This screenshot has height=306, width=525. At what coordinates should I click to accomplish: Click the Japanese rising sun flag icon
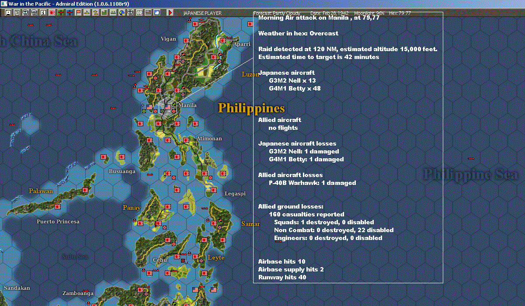52,13
